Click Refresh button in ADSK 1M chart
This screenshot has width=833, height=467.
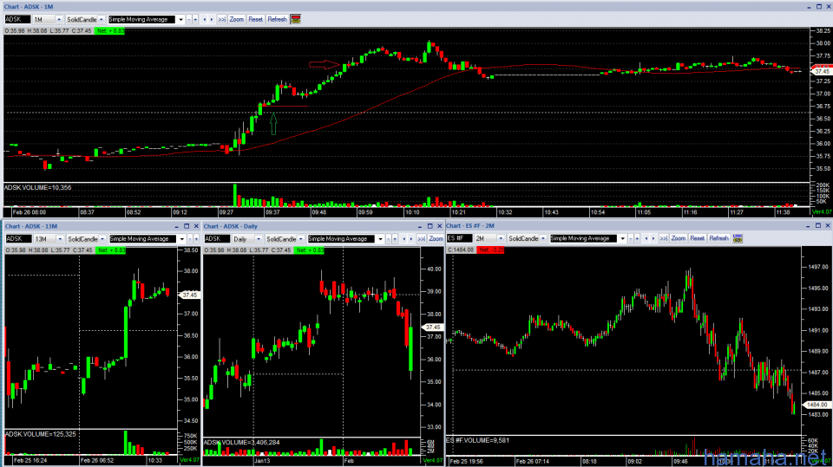point(278,19)
